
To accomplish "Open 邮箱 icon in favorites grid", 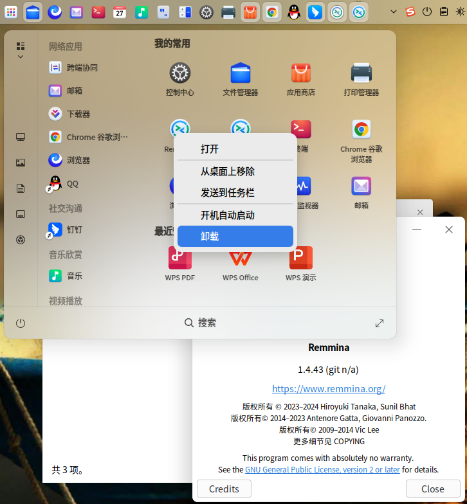I will pyautogui.click(x=362, y=192).
